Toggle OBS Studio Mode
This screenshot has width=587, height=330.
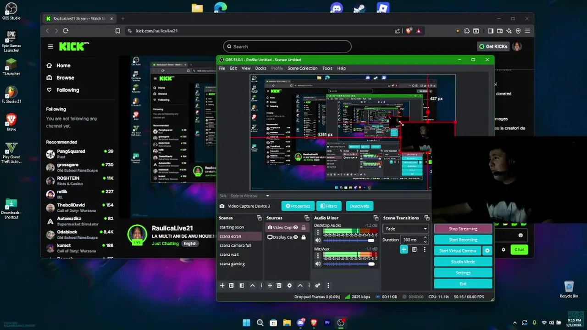[x=463, y=262]
